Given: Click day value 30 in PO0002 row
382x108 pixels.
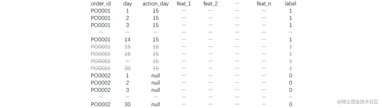Looking at the screenshot, I should (x=128, y=104).
